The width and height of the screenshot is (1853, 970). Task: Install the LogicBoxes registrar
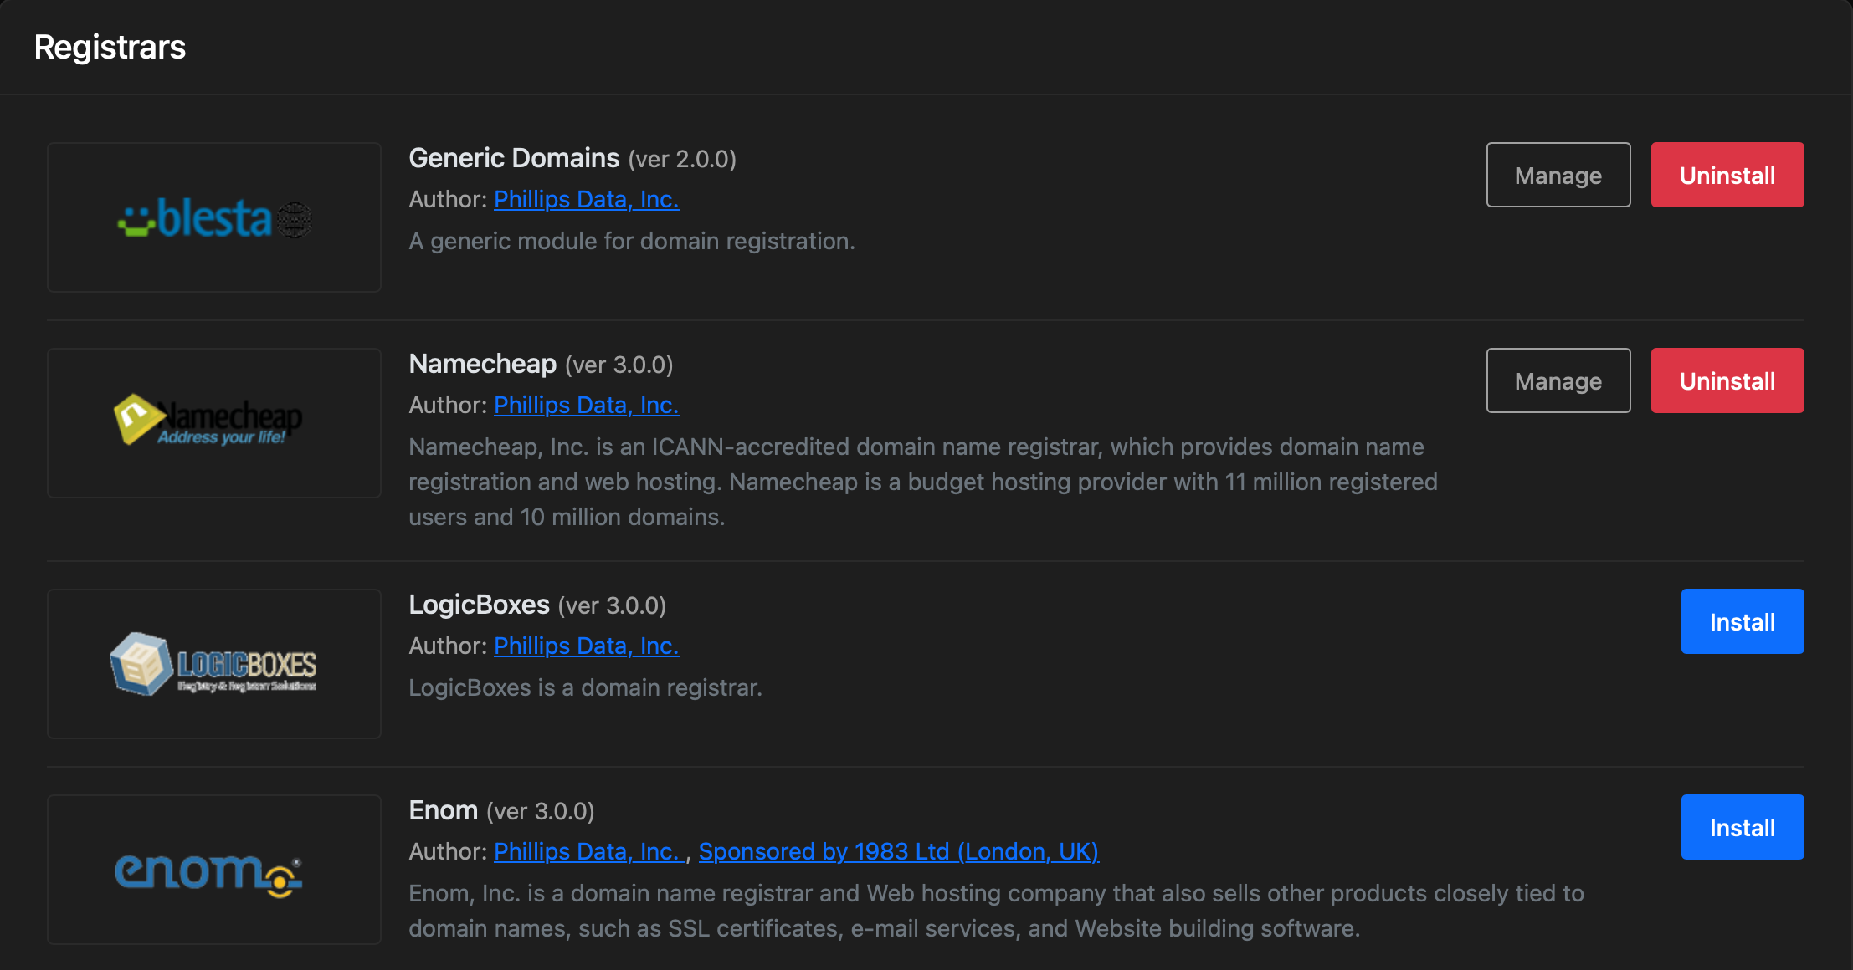1743,621
